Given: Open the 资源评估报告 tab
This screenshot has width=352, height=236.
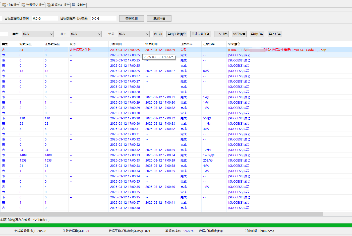Looking at the screenshot, I should coord(32,5).
